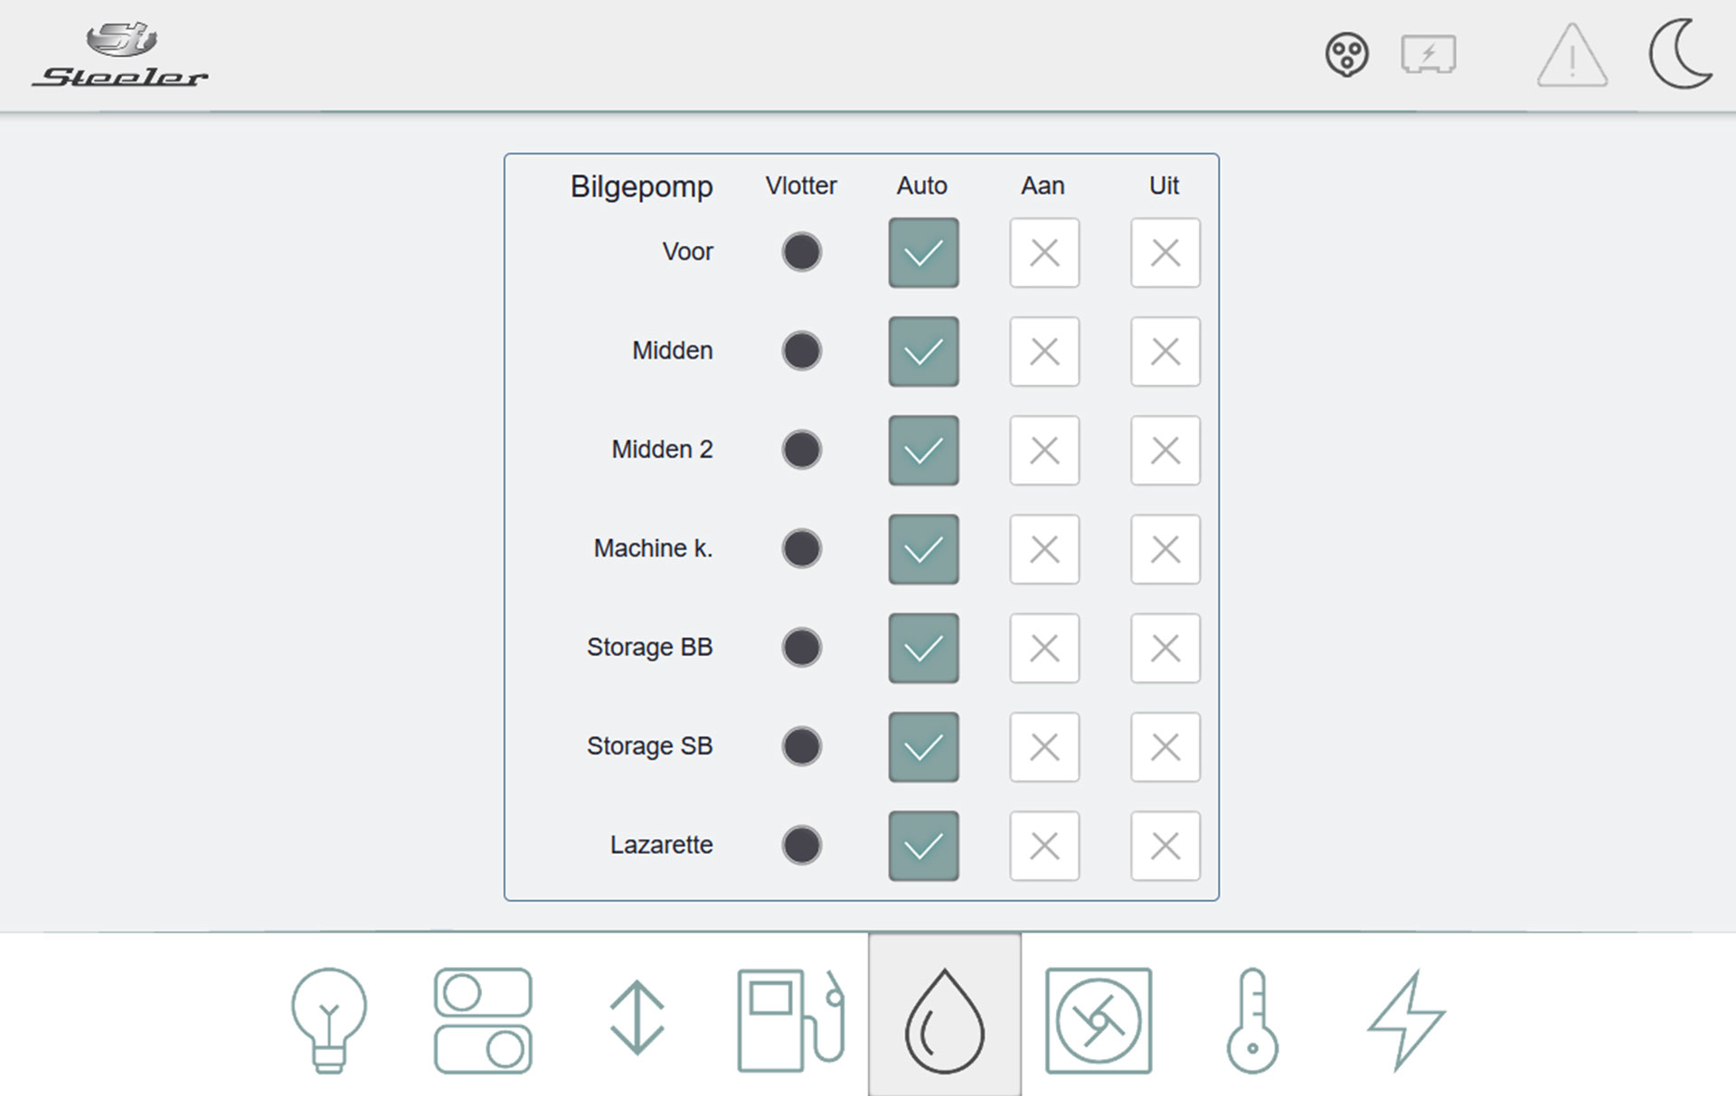Viewport: 1736px width, 1096px height.
Task: Click the Steeler logo
Action: tap(121, 56)
